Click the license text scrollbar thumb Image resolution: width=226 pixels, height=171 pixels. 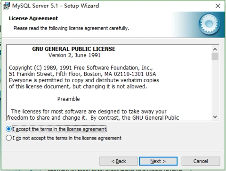(x=215, y=56)
